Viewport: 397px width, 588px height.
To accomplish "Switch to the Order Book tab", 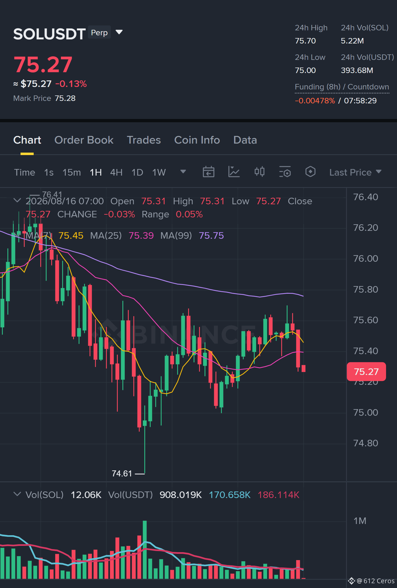I will [x=84, y=140].
